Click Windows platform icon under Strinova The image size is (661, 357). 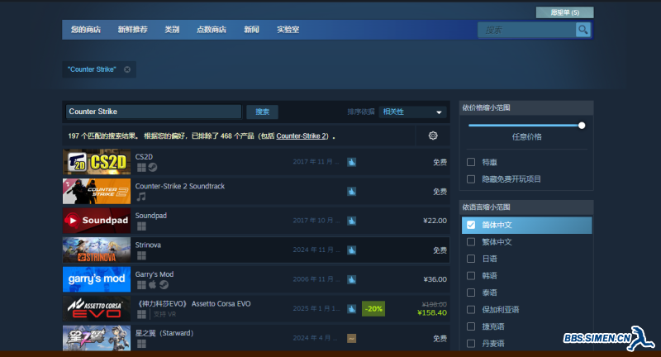click(x=141, y=256)
